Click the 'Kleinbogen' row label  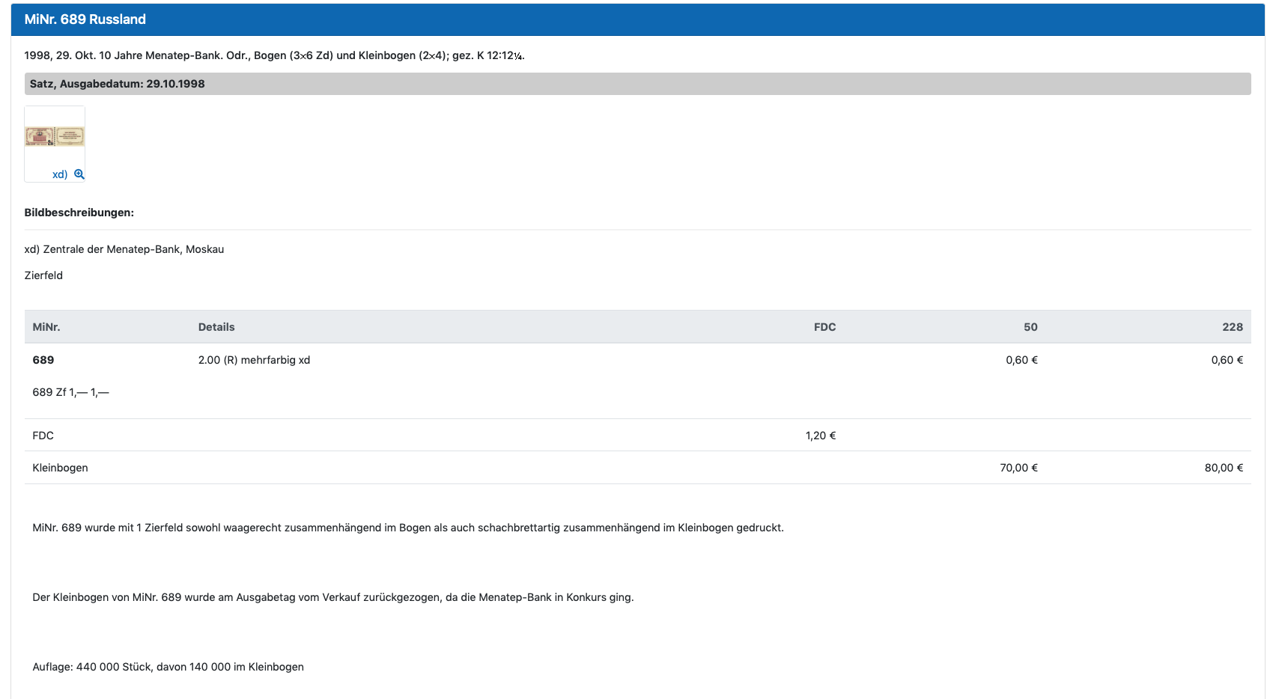point(60,468)
